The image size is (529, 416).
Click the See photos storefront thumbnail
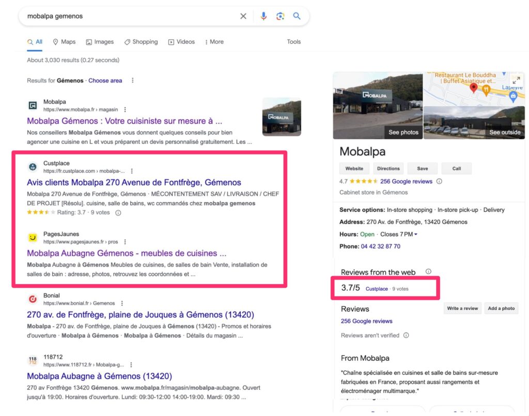[378, 106]
